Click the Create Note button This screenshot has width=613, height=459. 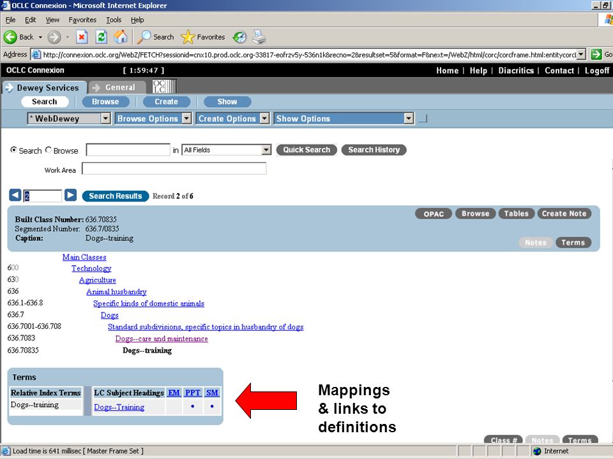coord(564,214)
